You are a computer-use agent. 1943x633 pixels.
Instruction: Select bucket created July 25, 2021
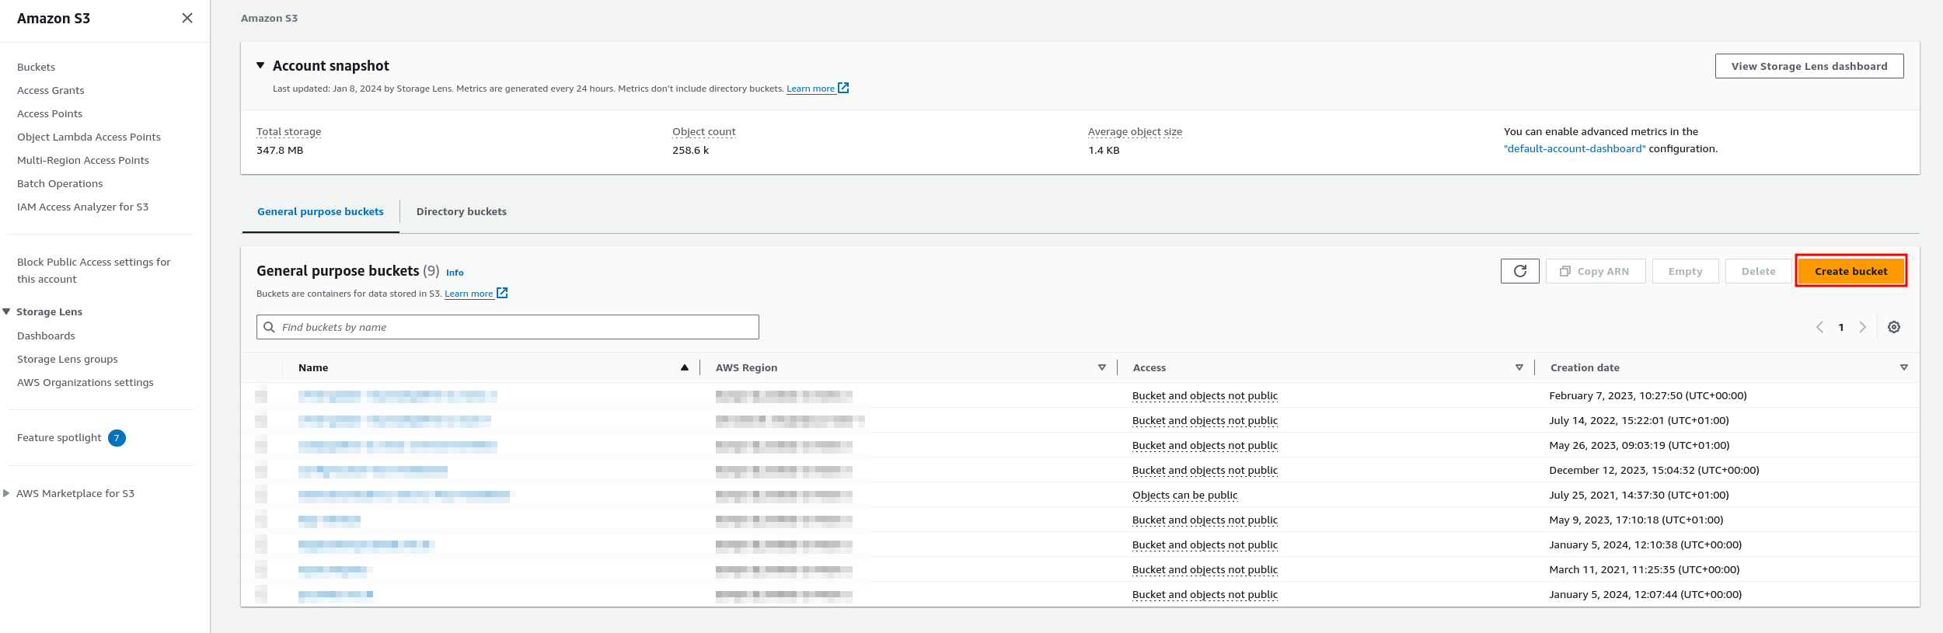(261, 495)
